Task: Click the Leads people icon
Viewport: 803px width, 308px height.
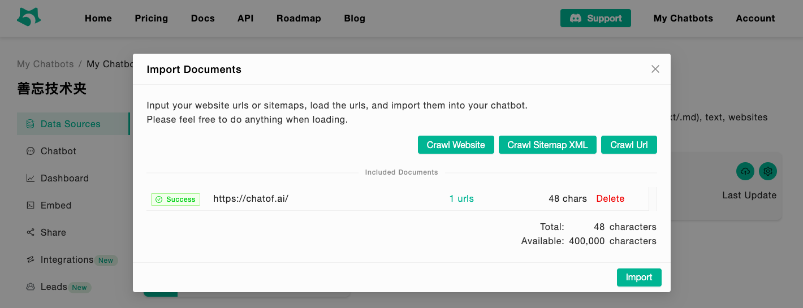Action: [x=31, y=287]
